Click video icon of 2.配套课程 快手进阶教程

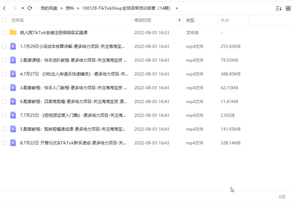pos(13,60)
